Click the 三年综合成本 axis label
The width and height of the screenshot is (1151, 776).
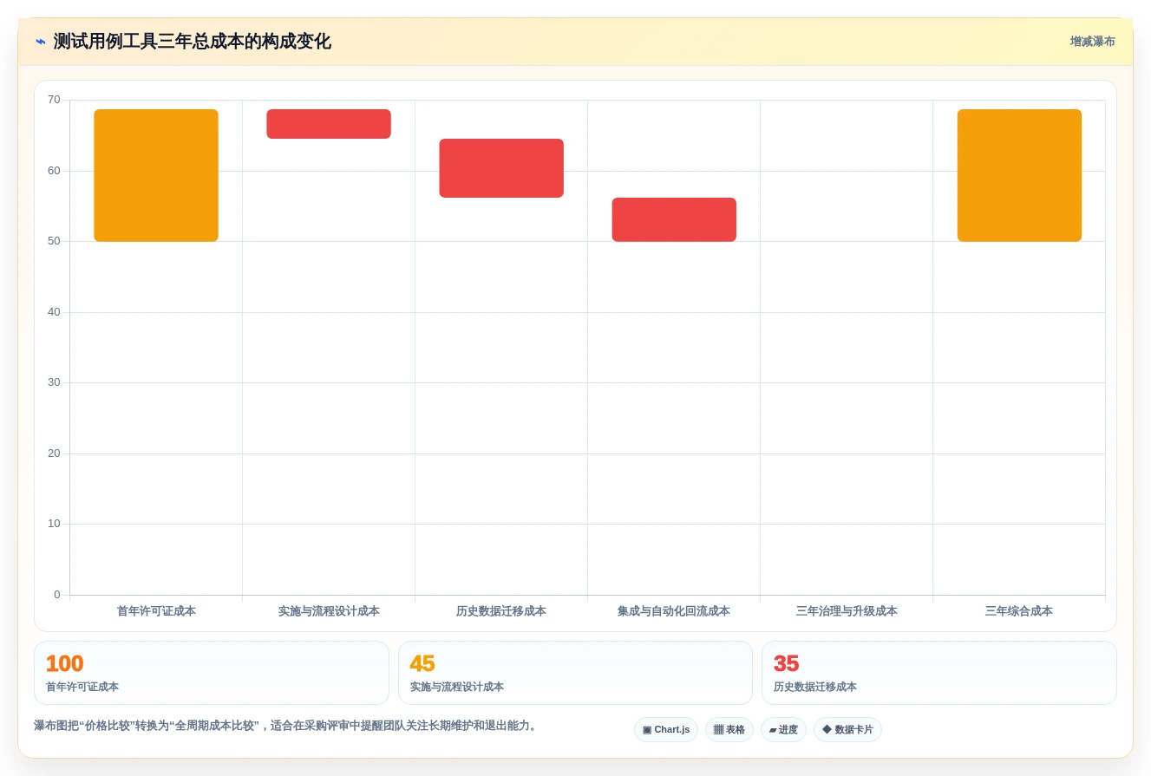(1019, 611)
